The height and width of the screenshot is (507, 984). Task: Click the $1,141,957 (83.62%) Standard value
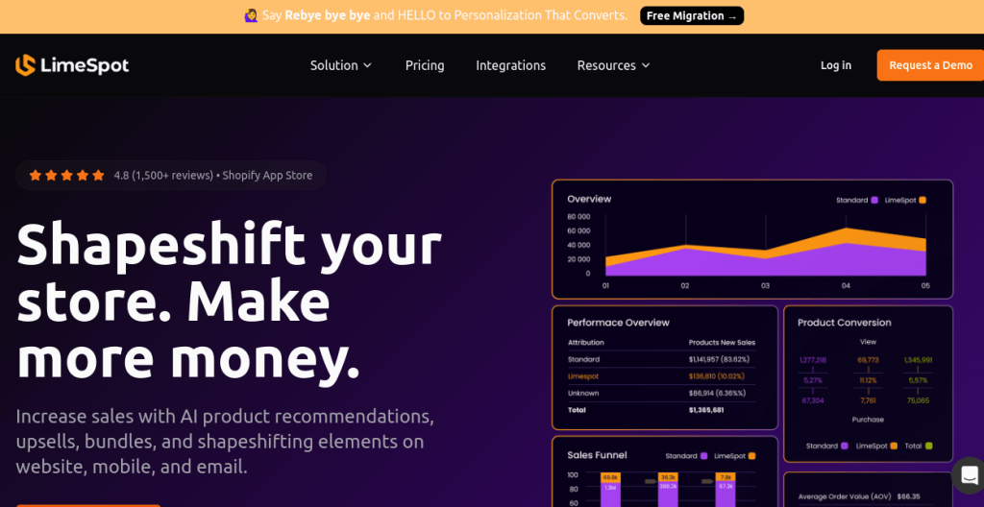[719, 359]
